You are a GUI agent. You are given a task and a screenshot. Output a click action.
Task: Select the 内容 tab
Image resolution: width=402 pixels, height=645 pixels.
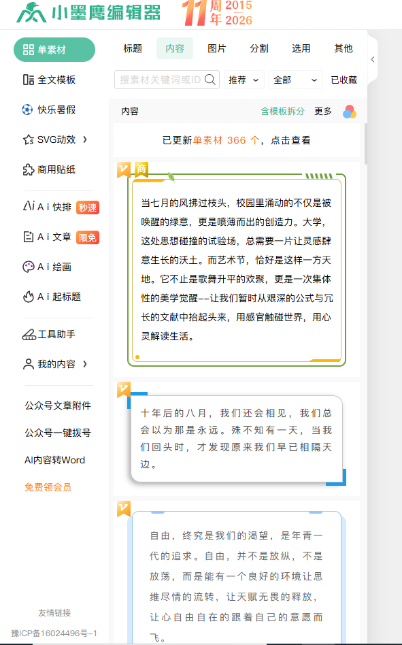tap(175, 48)
